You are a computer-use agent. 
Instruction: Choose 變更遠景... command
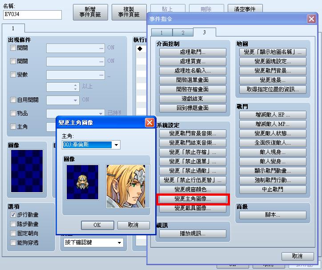(x=273, y=80)
